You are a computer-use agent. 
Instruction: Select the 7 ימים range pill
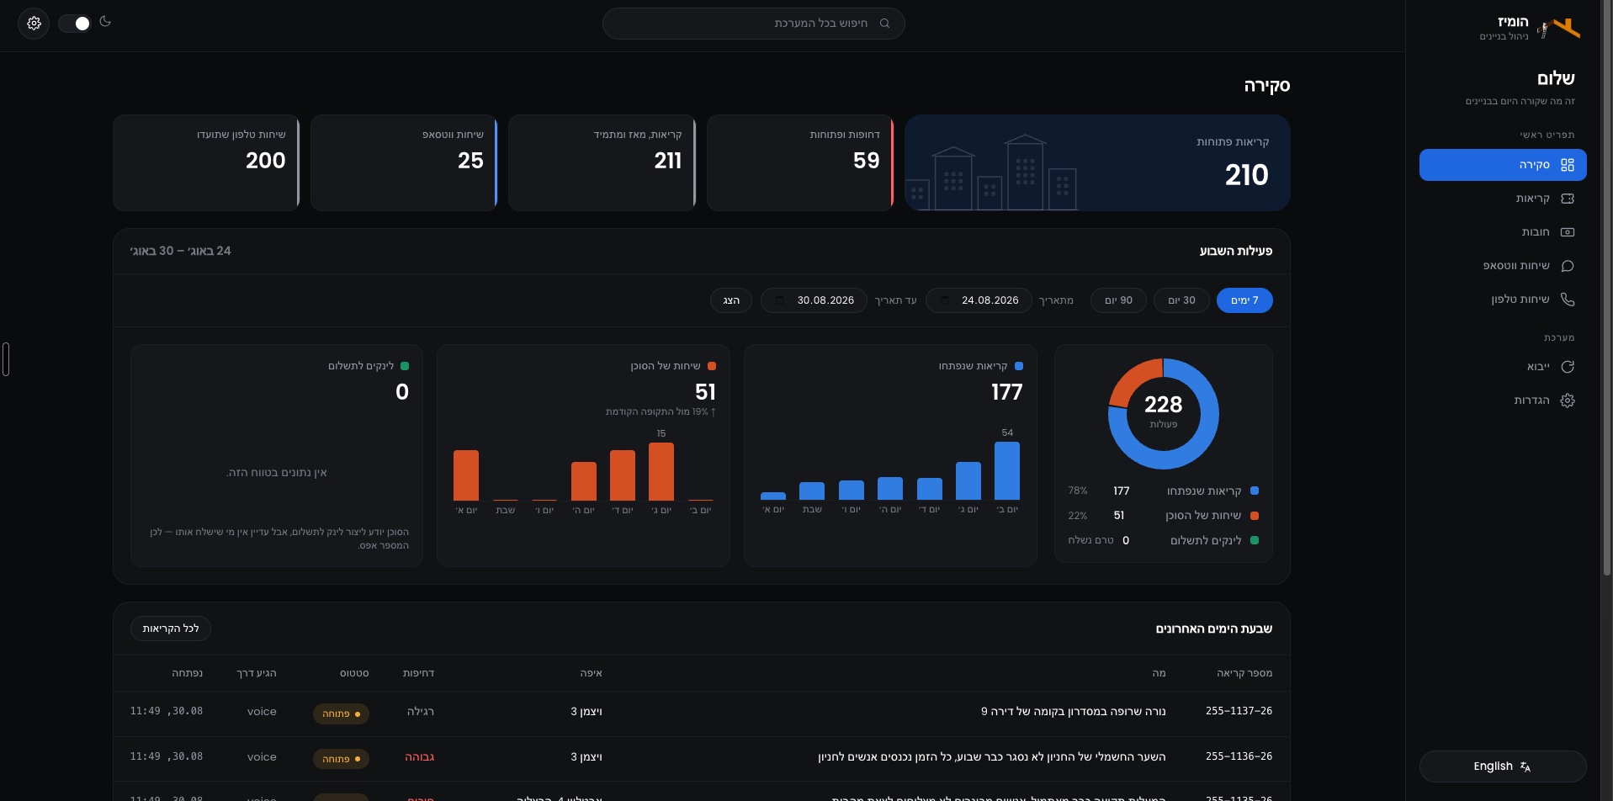(1244, 300)
